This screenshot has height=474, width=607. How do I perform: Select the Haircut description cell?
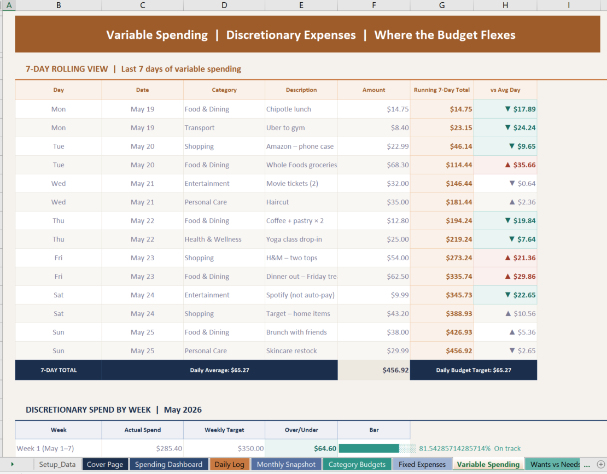pos(301,202)
